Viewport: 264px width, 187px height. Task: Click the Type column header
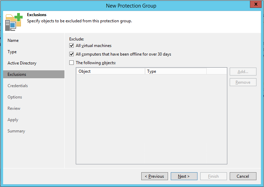point(176,71)
